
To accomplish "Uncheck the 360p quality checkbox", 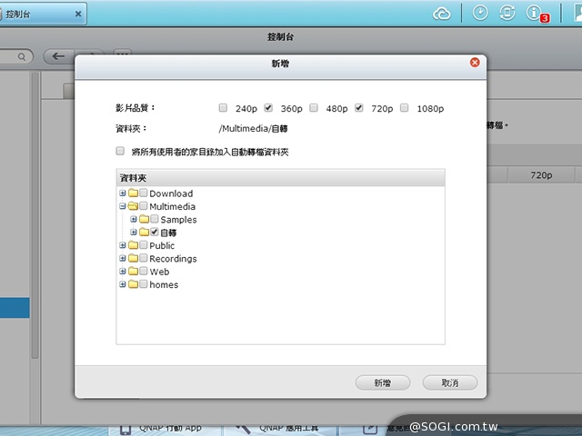I will click(x=268, y=107).
